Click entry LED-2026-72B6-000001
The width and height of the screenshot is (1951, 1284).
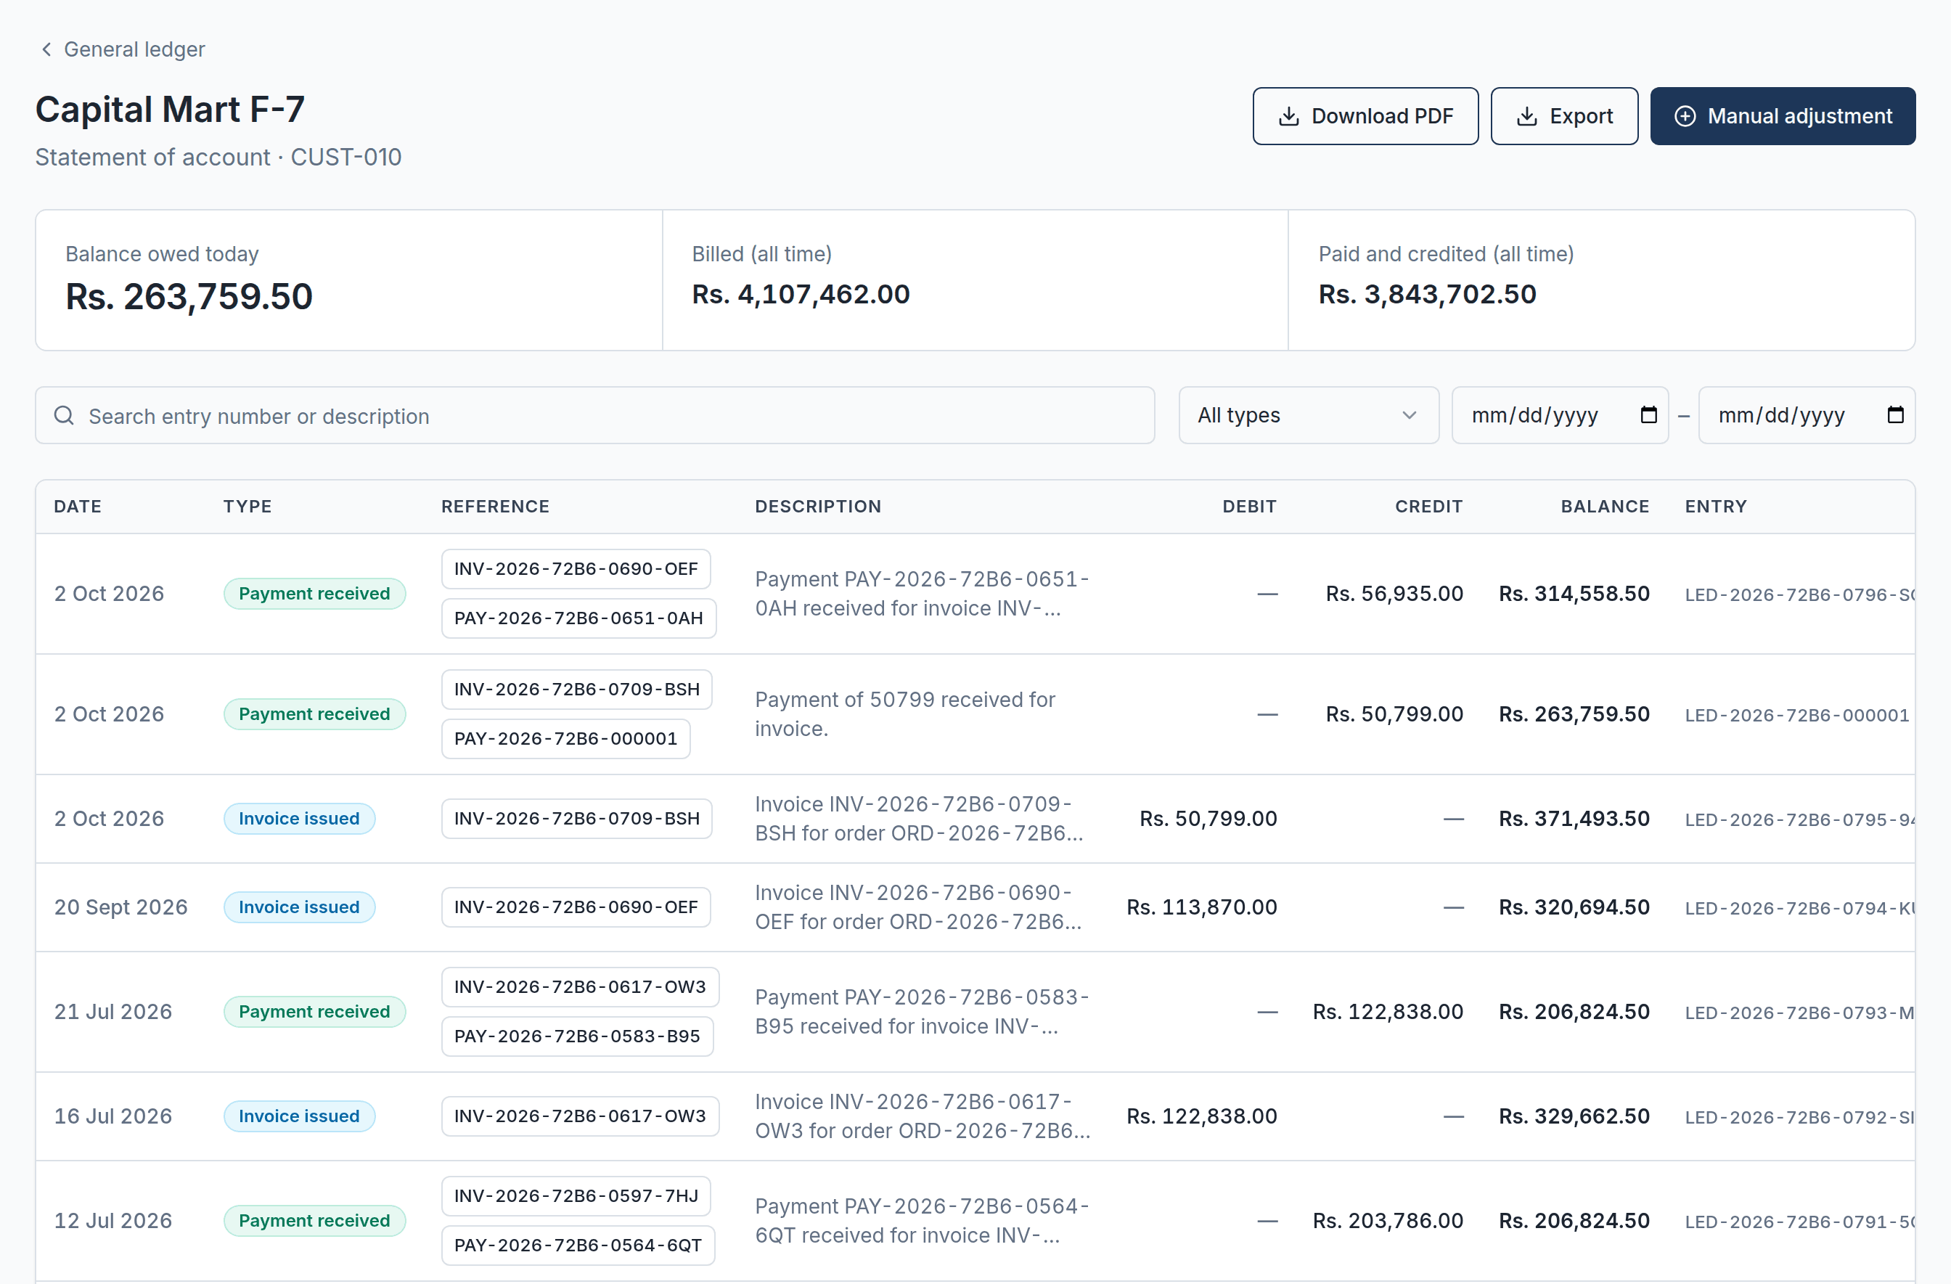tap(1797, 715)
